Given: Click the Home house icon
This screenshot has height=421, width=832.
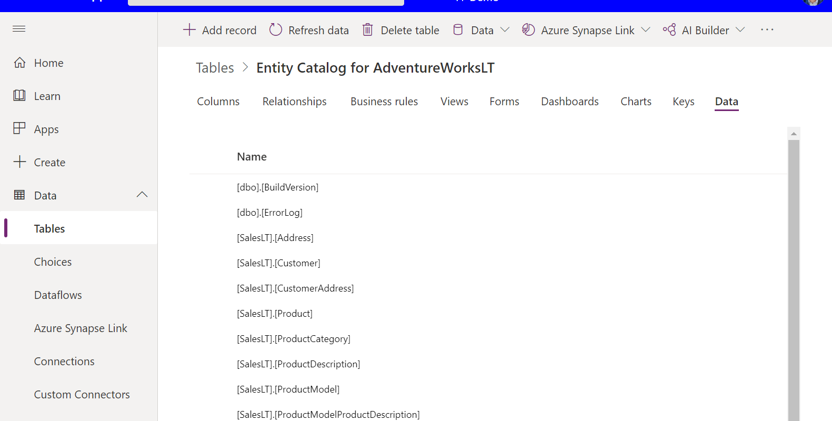Looking at the screenshot, I should [x=19, y=63].
